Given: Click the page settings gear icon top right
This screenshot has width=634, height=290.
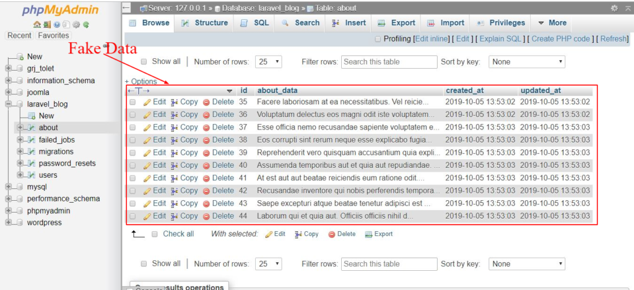Looking at the screenshot, I should pyautogui.click(x=614, y=8).
